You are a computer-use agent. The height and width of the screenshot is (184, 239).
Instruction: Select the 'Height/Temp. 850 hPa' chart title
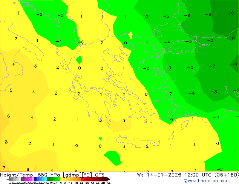[30, 175]
